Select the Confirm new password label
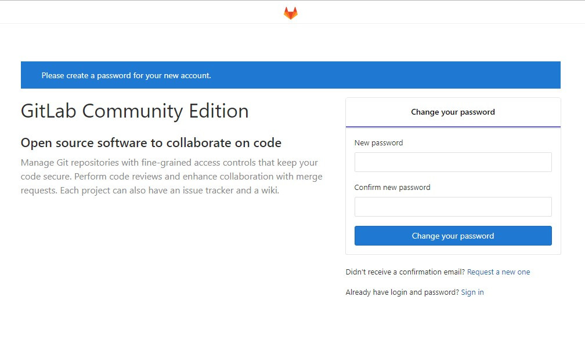 (392, 187)
